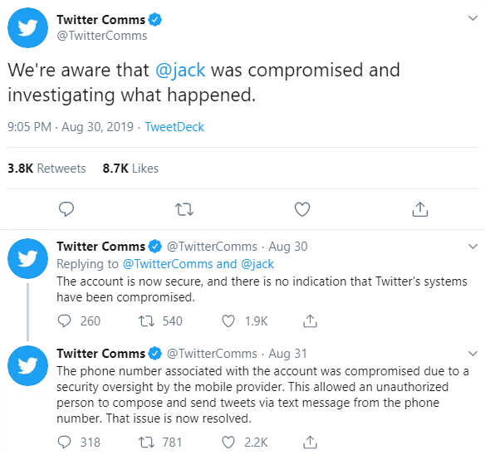
Task: Open the TweetDeck source link
Action: (174, 127)
